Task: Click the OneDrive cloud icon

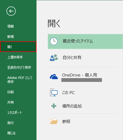Action: 54,77
